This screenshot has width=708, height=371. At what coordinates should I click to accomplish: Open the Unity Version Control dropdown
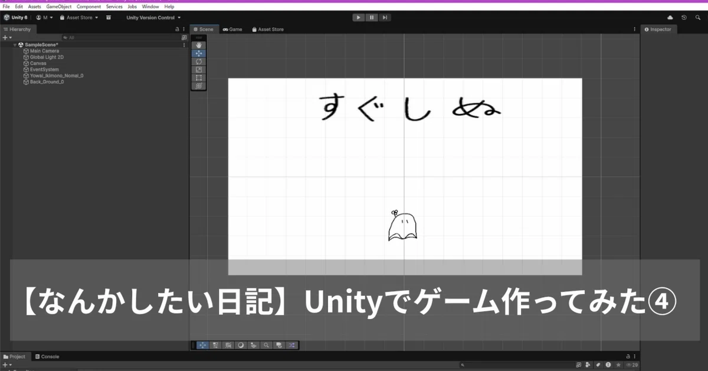pyautogui.click(x=153, y=18)
